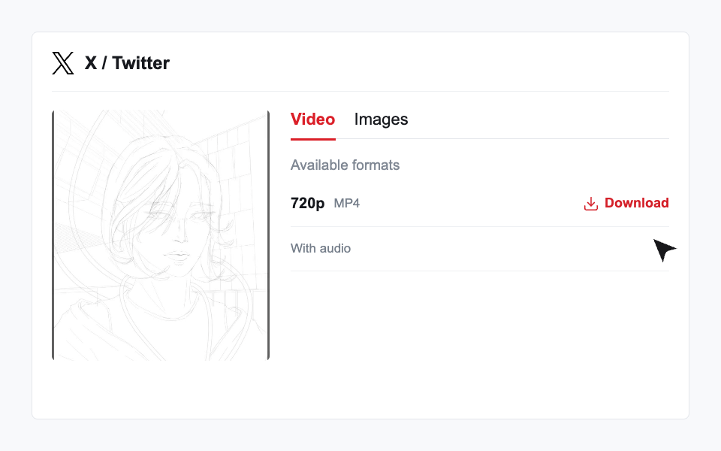This screenshot has height=451, width=721.
Task: Click the Available formats heading
Action: click(345, 165)
